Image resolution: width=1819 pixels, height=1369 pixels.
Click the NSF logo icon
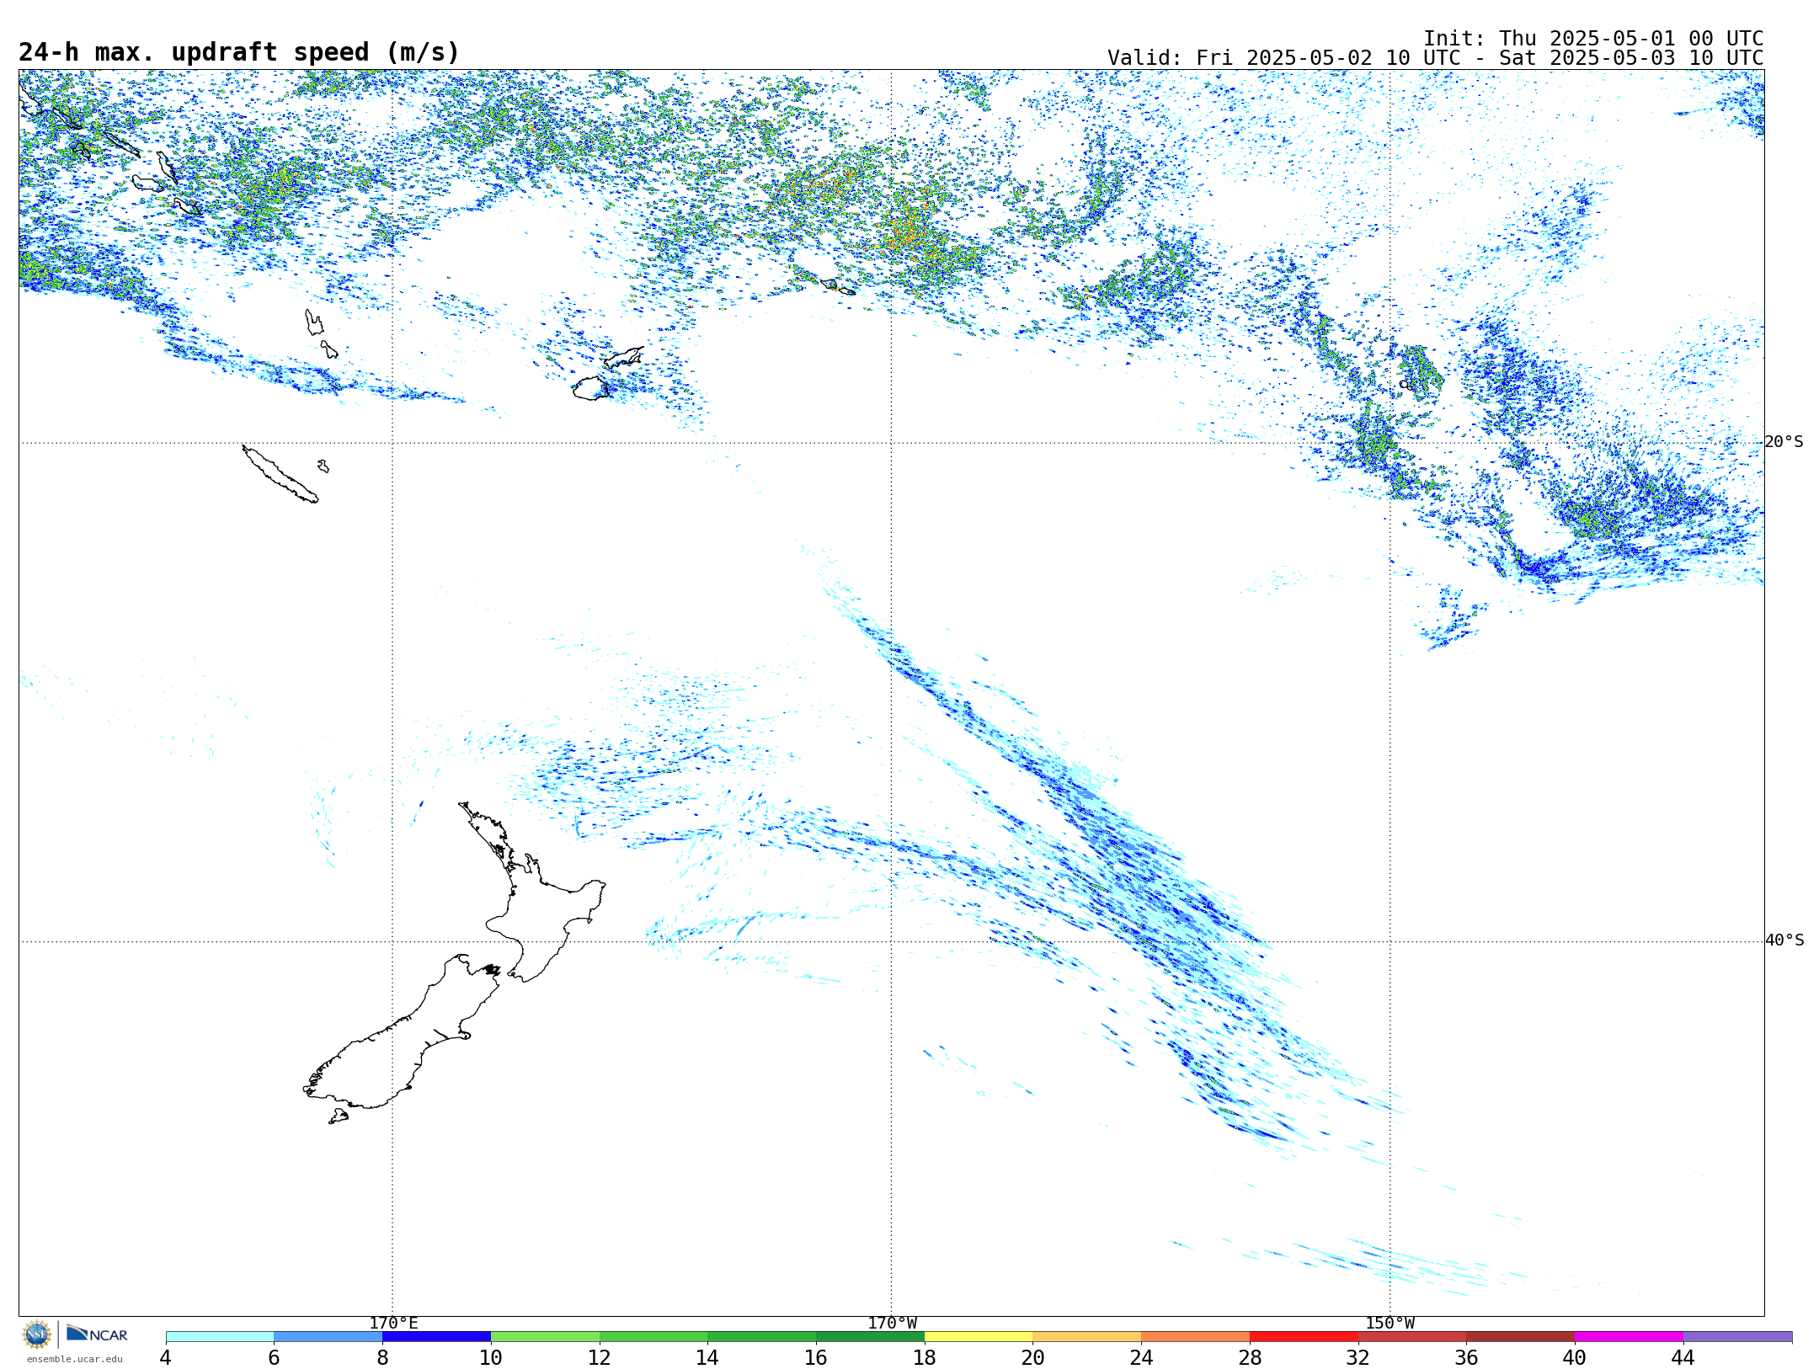pyautogui.click(x=37, y=1334)
